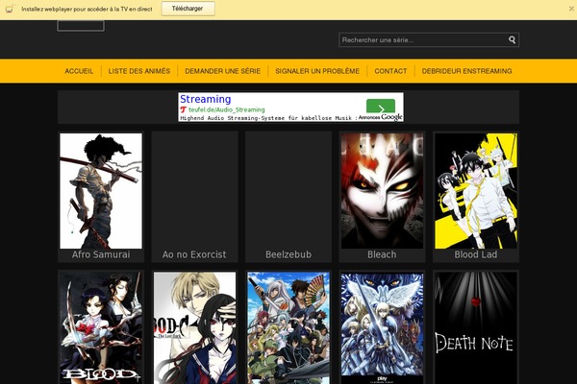This screenshot has height=384, width=577.
Task: Select Demander une série menu item
Action: (223, 71)
